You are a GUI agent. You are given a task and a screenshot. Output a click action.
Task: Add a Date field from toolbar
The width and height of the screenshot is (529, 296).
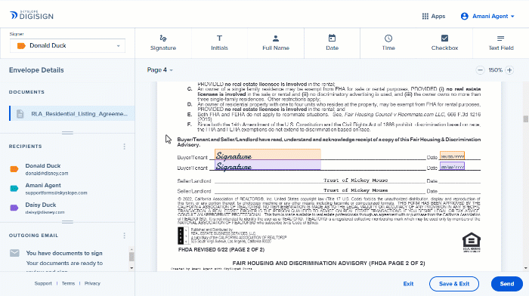[332, 43]
